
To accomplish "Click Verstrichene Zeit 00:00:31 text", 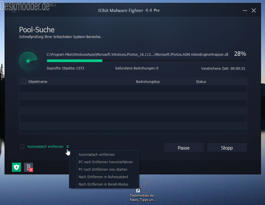I will tap(223, 69).
